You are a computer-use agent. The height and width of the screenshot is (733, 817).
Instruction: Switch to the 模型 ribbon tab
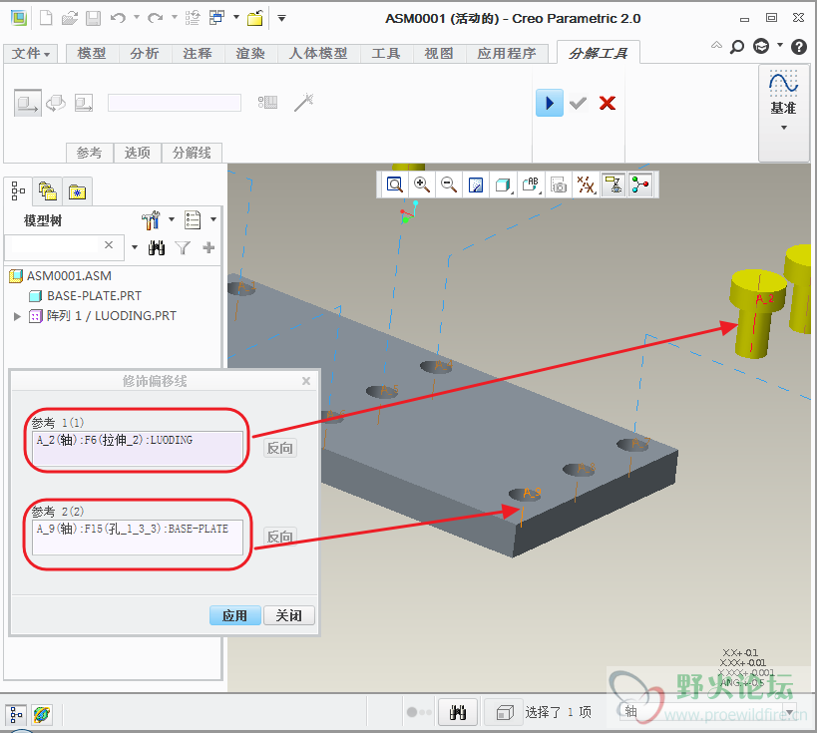[x=92, y=53]
